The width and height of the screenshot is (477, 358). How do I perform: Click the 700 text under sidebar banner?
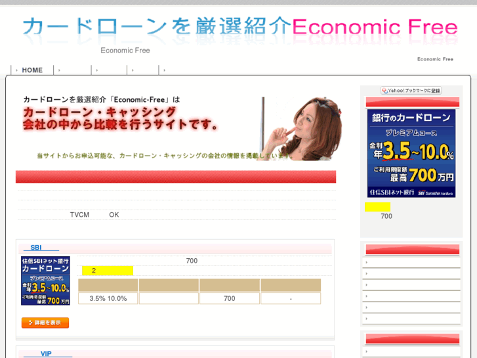pyautogui.click(x=386, y=216)
